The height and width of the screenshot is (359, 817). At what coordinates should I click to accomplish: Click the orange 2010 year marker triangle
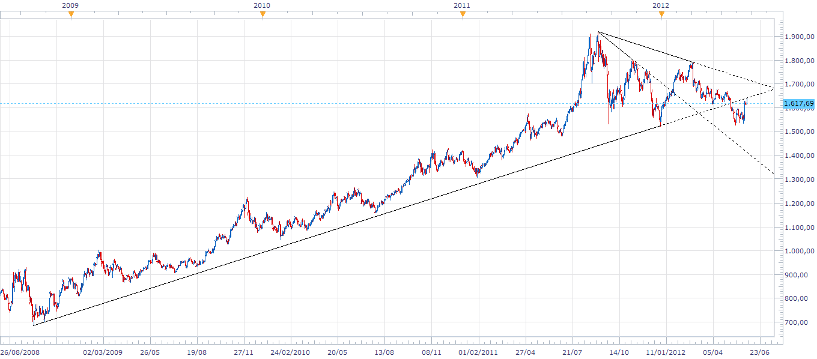262,15
